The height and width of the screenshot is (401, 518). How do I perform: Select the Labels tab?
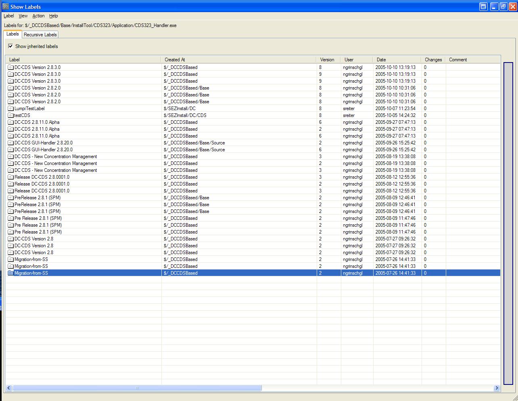click(13, 34)
